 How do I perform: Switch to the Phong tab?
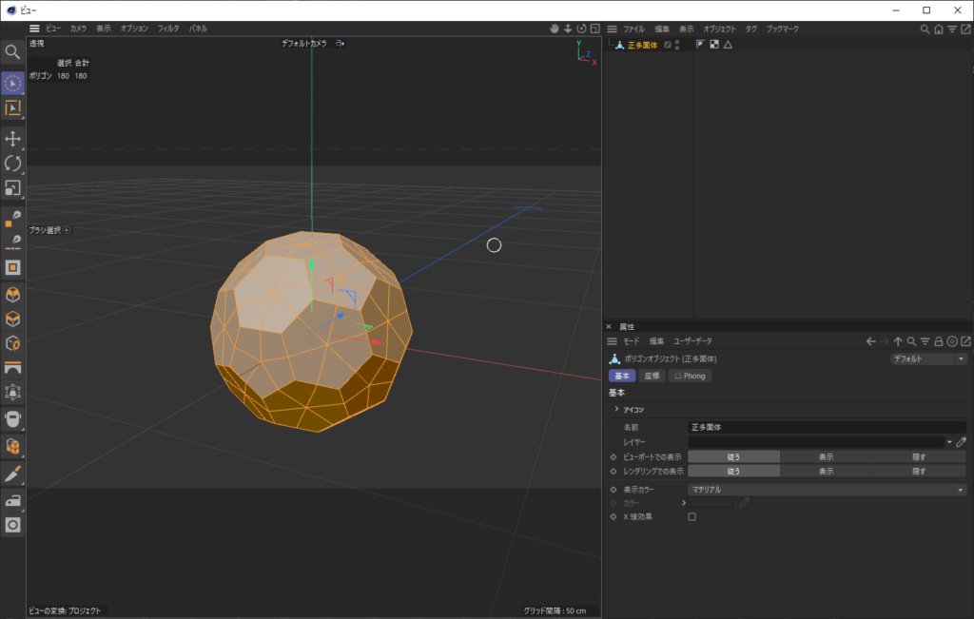tap(690, 376)
